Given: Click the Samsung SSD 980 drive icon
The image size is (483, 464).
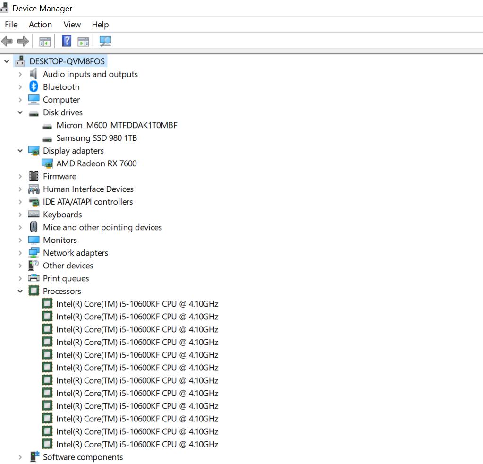Looking at the screenshot, I should pyautogui.click(x=47, y=139).
